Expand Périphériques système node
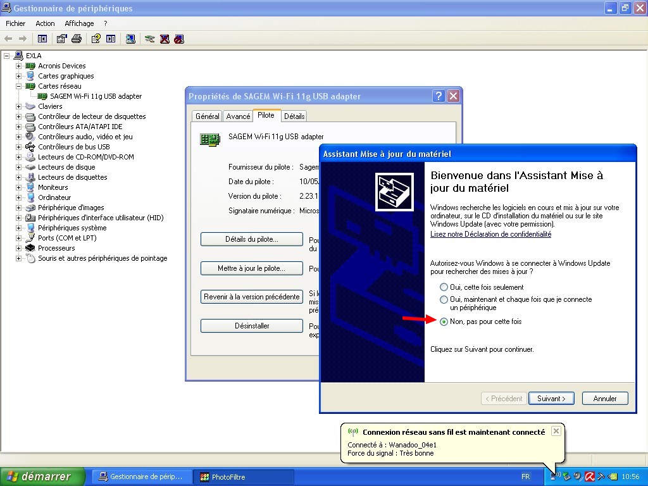This screenshot has height=486, width=648. pyautogui.click(x=18, y=228)
